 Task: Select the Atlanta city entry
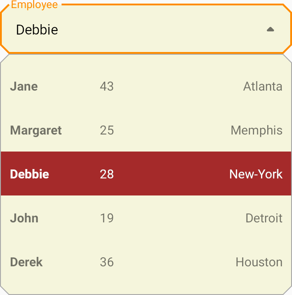[263, 87]
